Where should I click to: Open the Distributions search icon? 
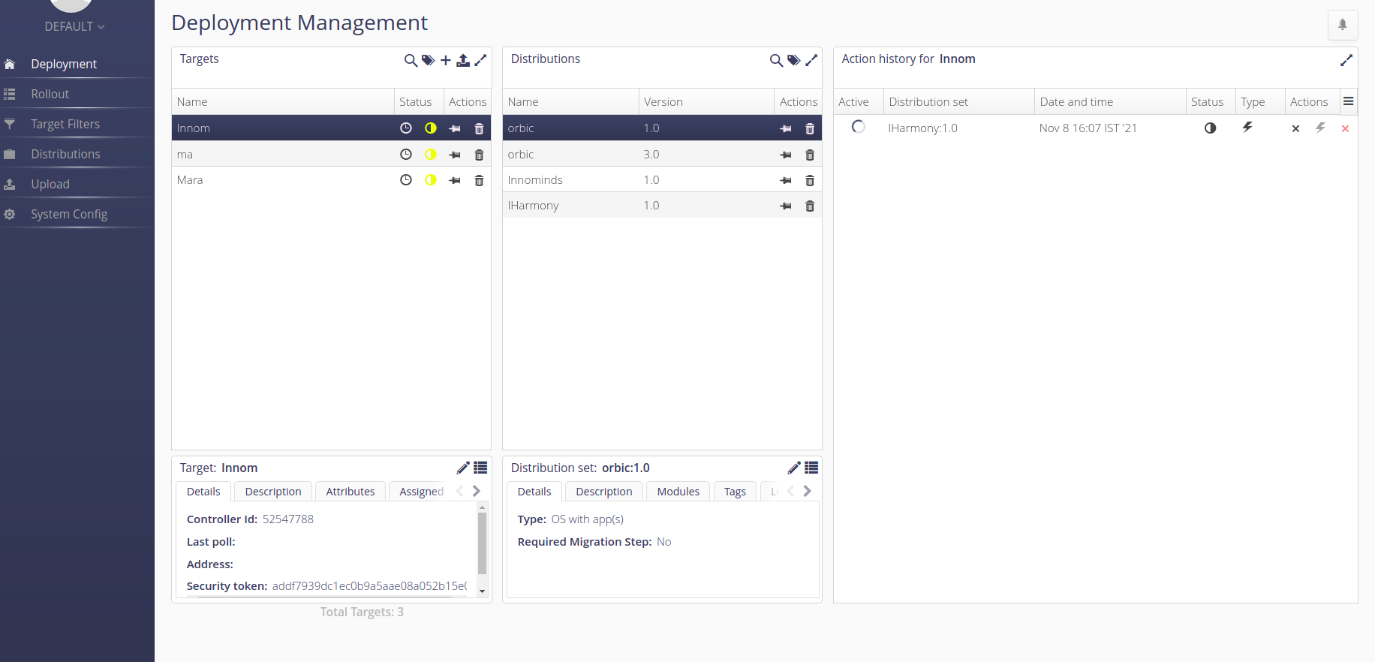click(776, 61)
